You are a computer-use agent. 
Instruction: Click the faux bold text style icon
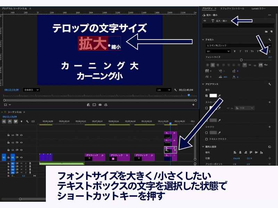[235, 51]
